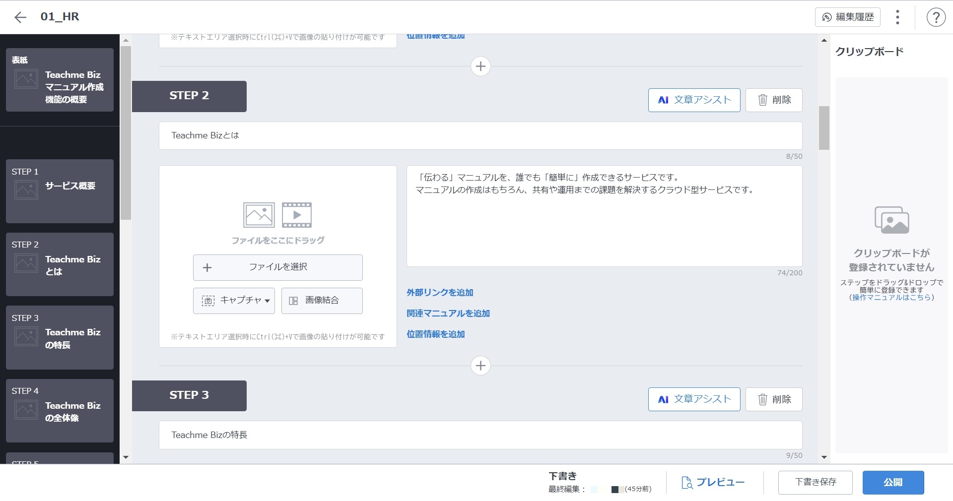Screen dimensions: 953x501
Task: Delete STEP 2 with the trash button
Action: (774, 100)
